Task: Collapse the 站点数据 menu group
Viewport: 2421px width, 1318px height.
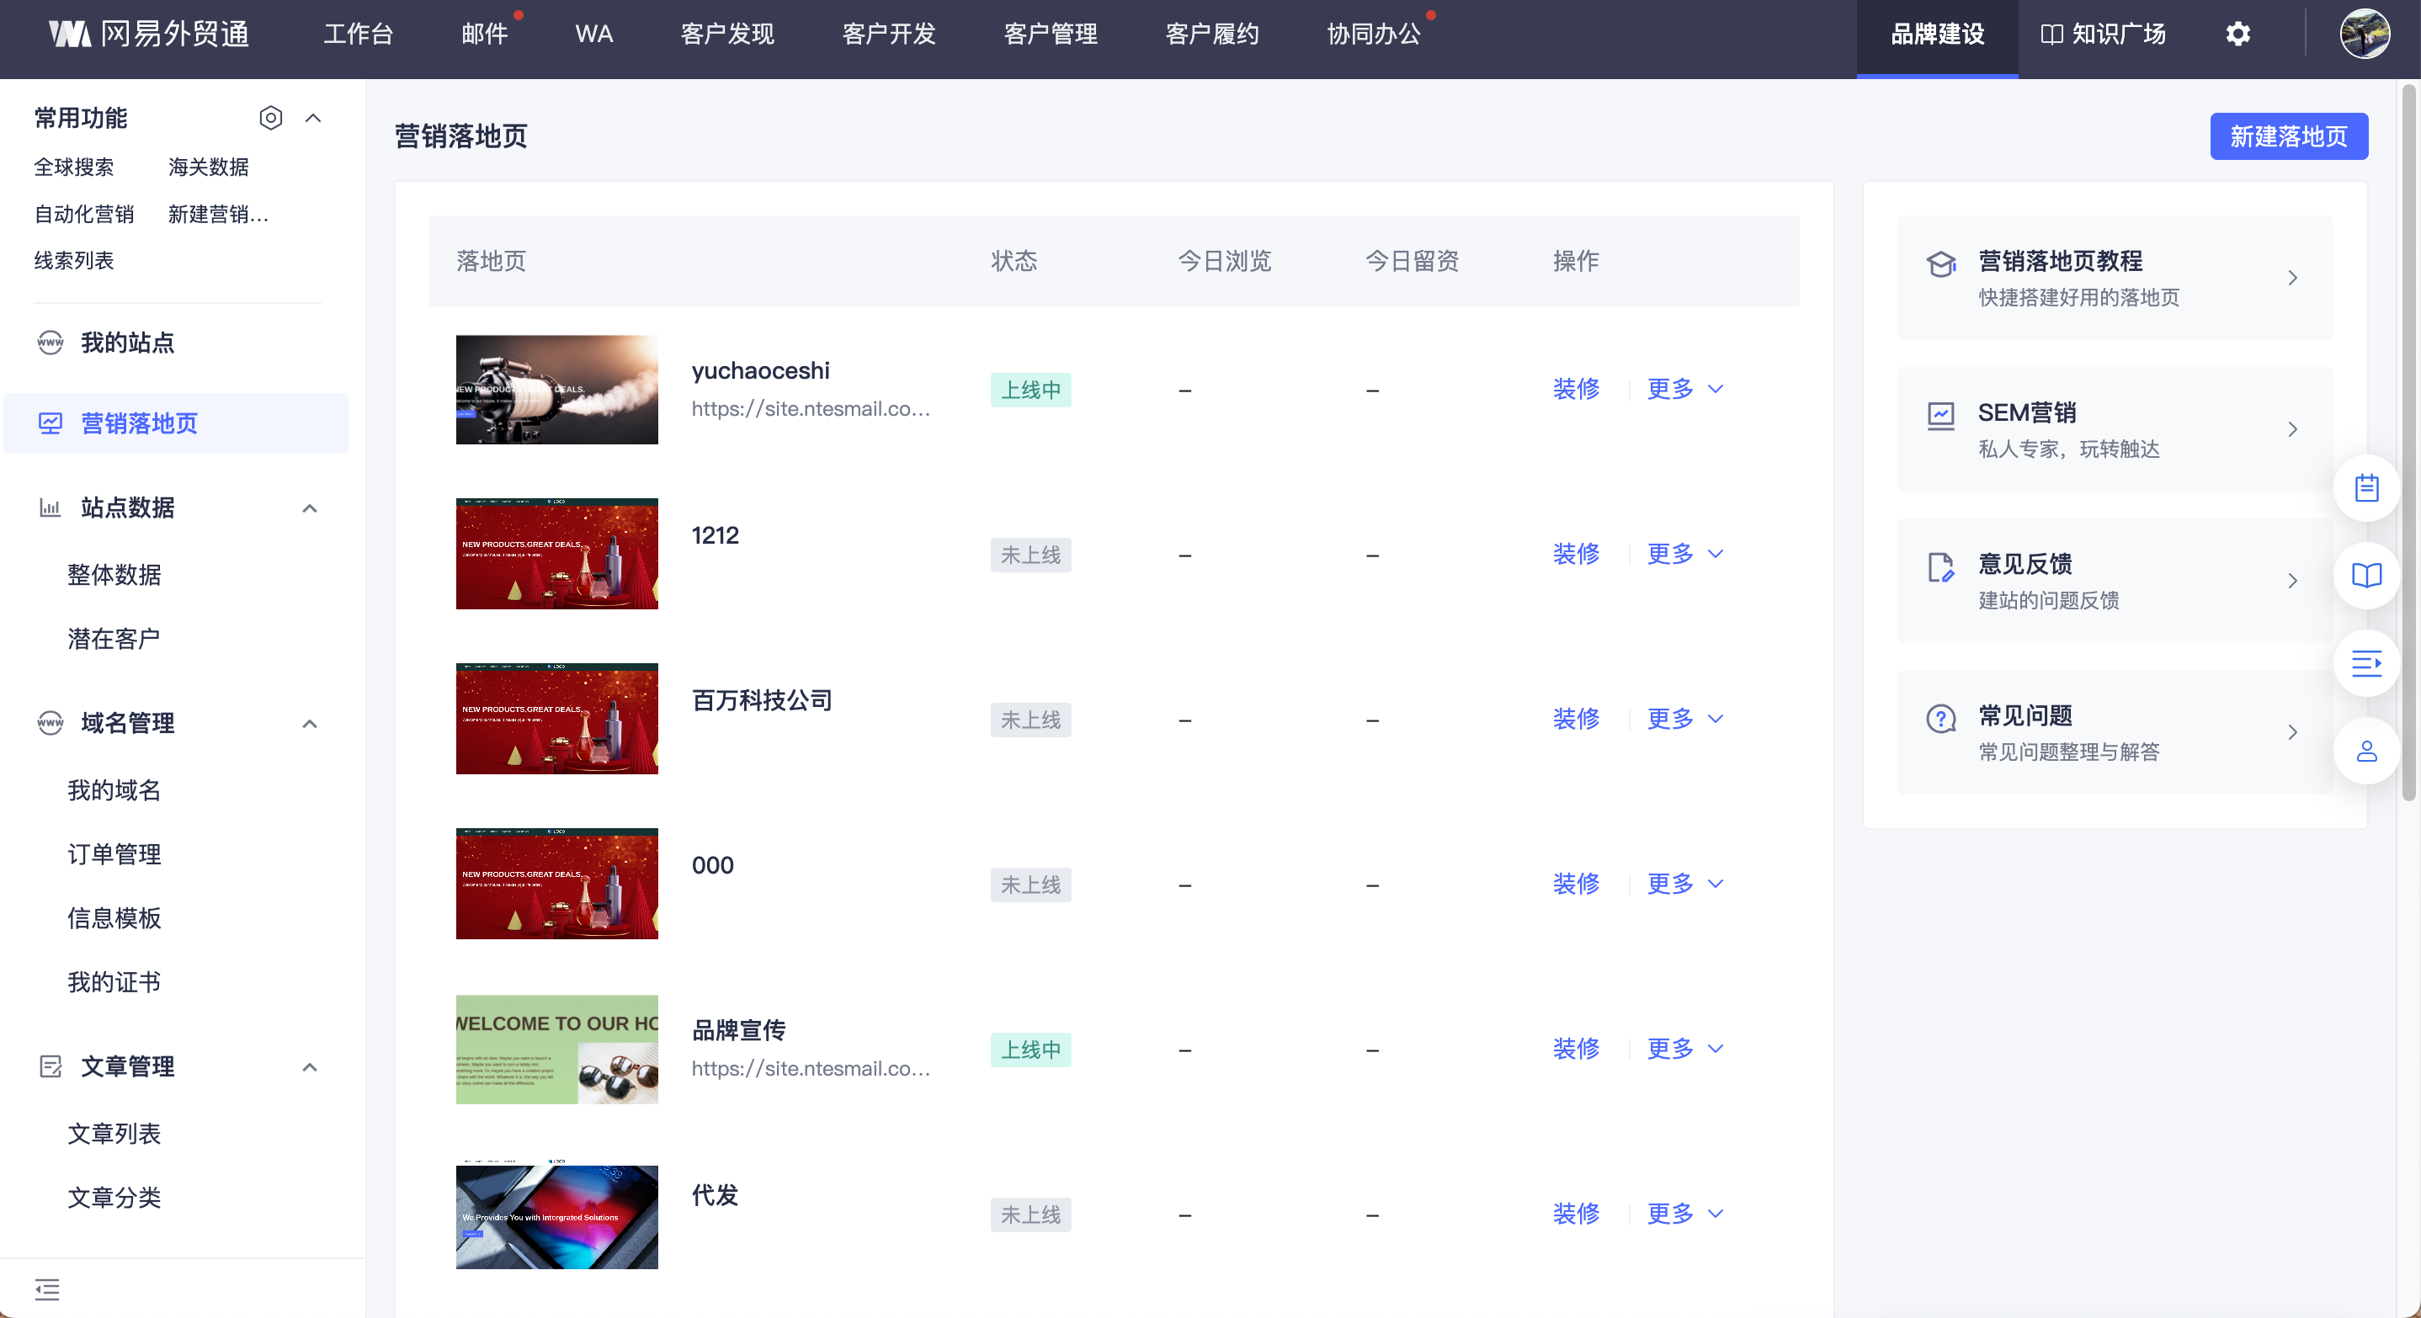Action: 309,508
